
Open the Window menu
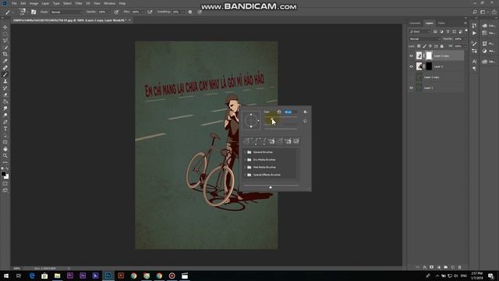tap(109, 3)
